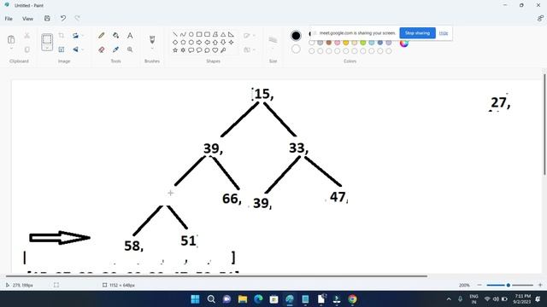Pick the Fill bucket tool
The image size is (547, 307).
point(116,36)
